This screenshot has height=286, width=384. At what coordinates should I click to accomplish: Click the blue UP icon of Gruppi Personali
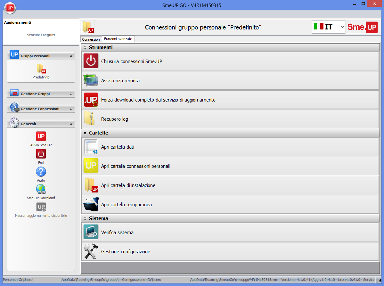[x=14, y=54]
